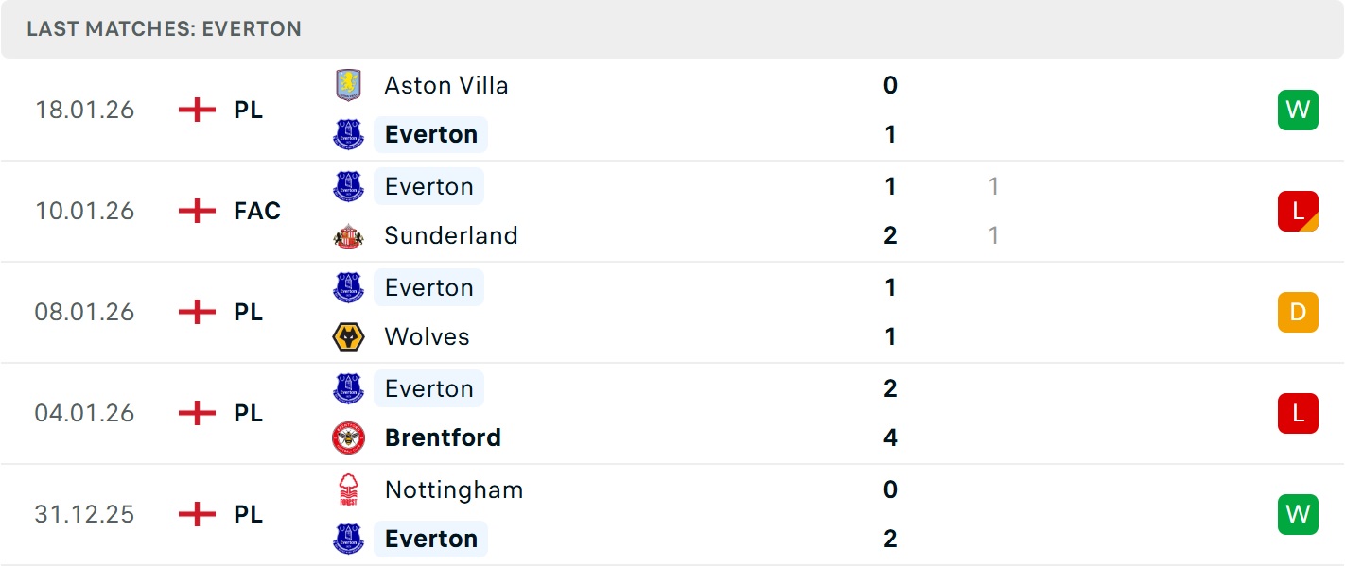This screenshot has width=1345, height=566.
Task: Click Everton crest in the Aston Villa match
Action: [349, 134]
